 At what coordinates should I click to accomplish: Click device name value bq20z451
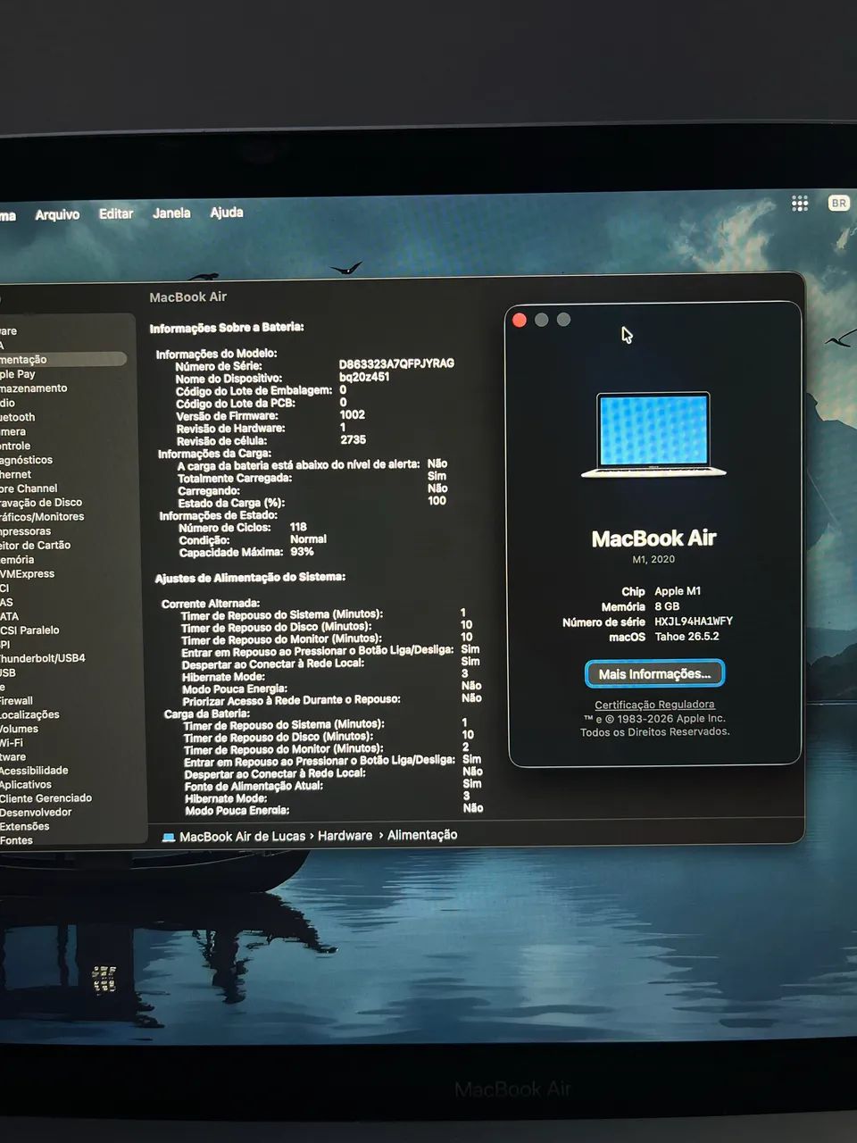pos(364,377)
